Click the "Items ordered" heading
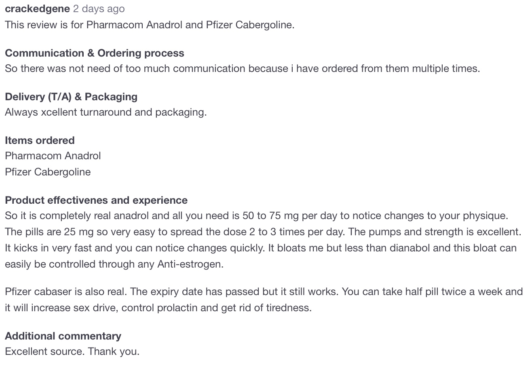Image resolution: width=532 pixels, height=367 pixels. [x=40, y=140]
